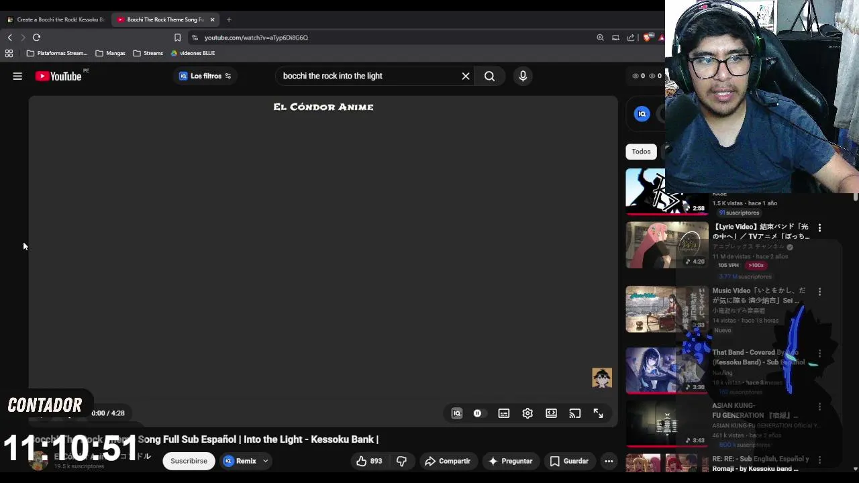Click browser share page icon
The width and height of the screenshot is (859, 483).
click(631, 38)
